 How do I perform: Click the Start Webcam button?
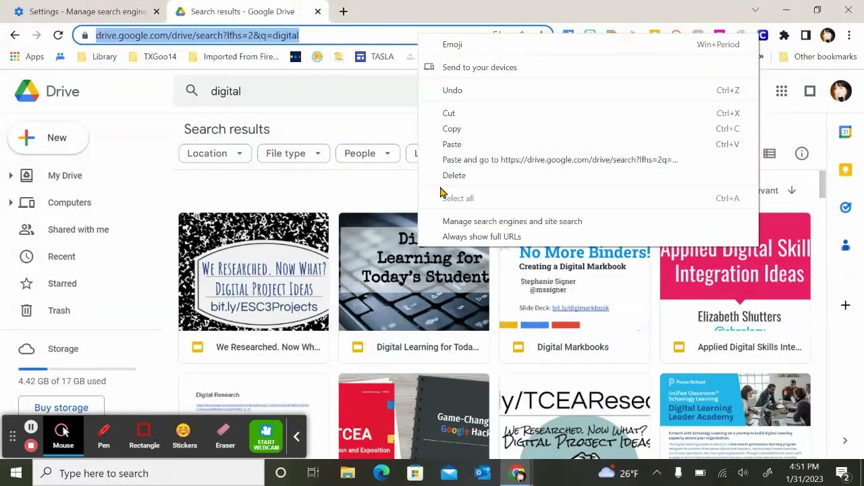point(266,436)
